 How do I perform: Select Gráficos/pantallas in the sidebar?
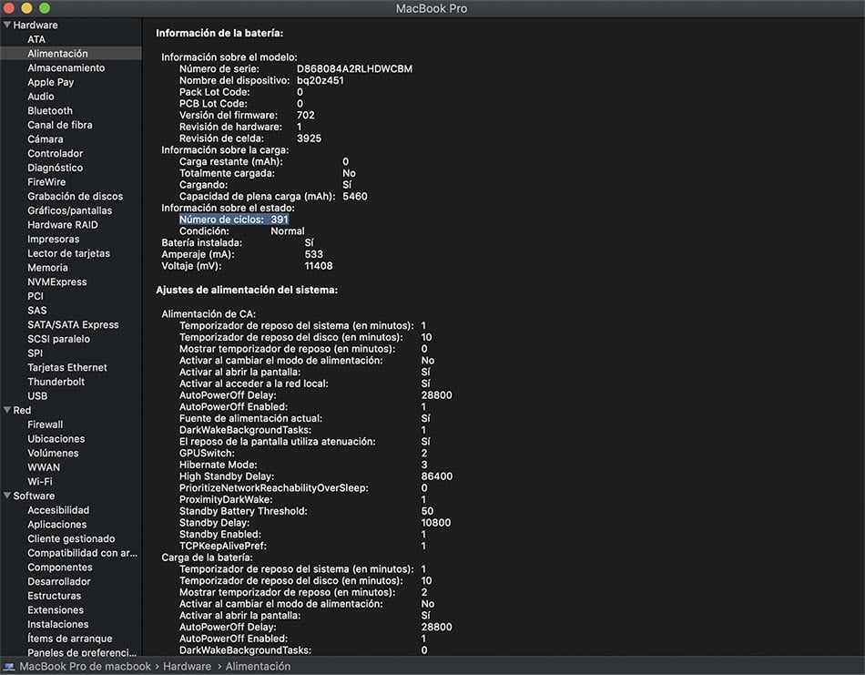pos(69,210)
